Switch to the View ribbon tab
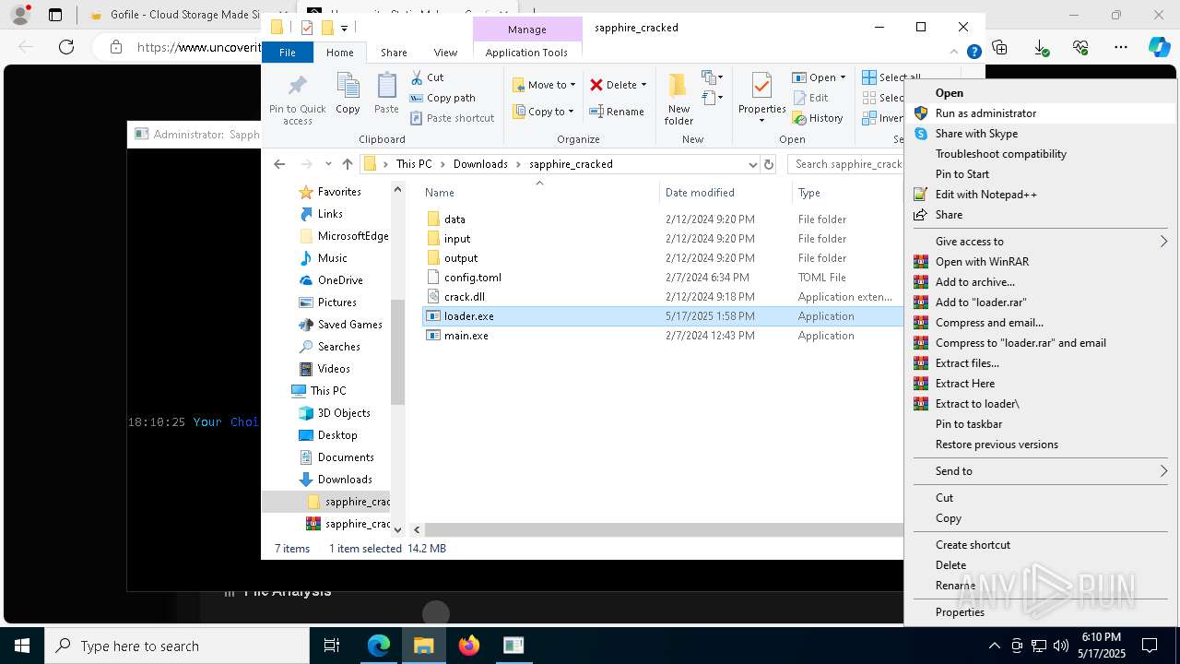 [x=445, y=53]
